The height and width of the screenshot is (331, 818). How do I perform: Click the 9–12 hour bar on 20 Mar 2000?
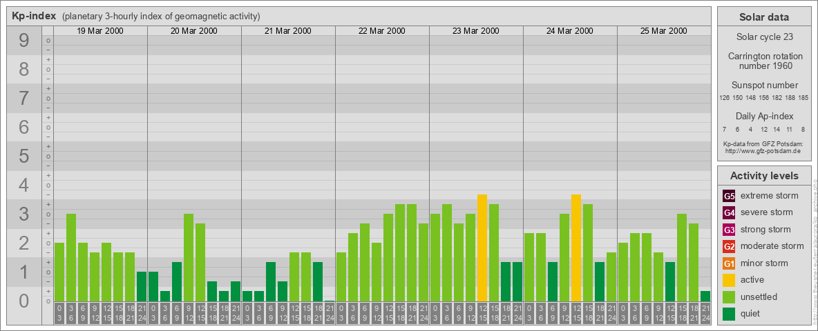[189, 258]
